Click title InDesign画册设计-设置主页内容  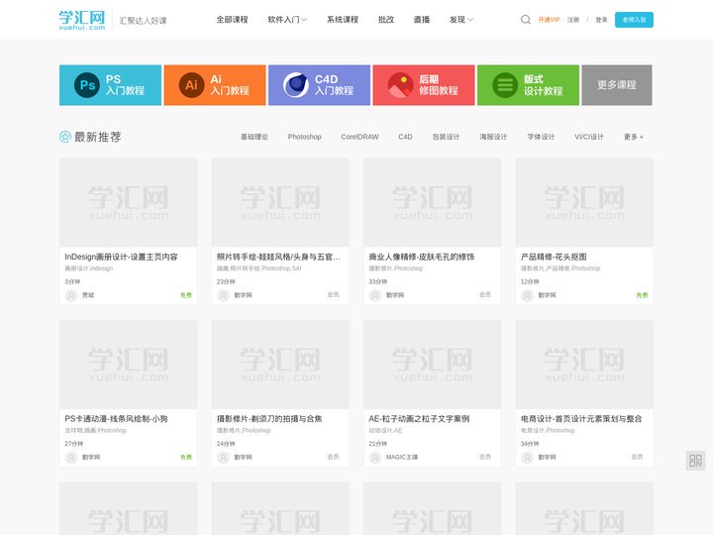[x=121, y=257]
